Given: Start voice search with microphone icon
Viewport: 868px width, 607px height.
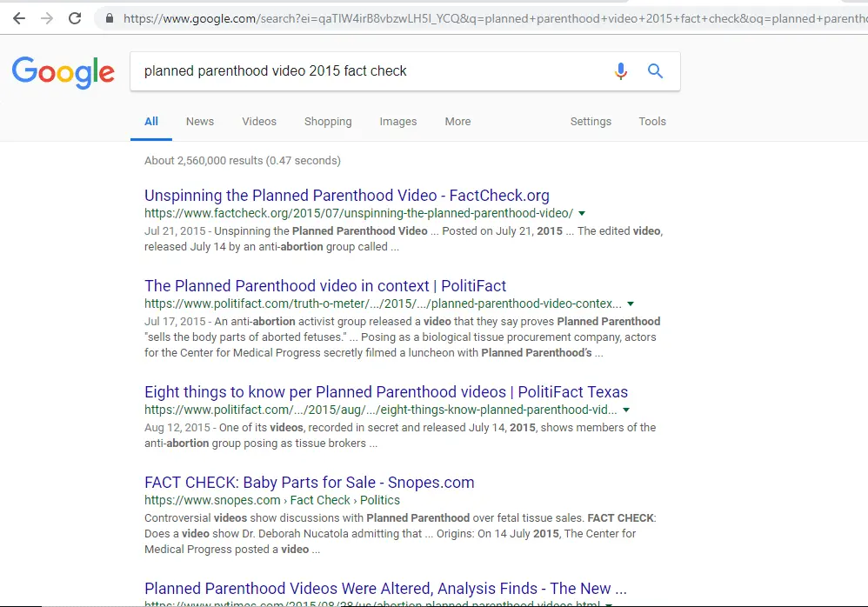Looking at the screenshot, I should click(620, 71).
